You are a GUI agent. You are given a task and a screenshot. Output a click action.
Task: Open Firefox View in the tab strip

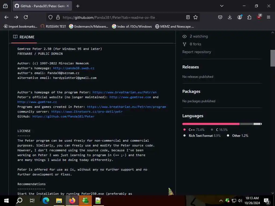[x=5, y=6]
